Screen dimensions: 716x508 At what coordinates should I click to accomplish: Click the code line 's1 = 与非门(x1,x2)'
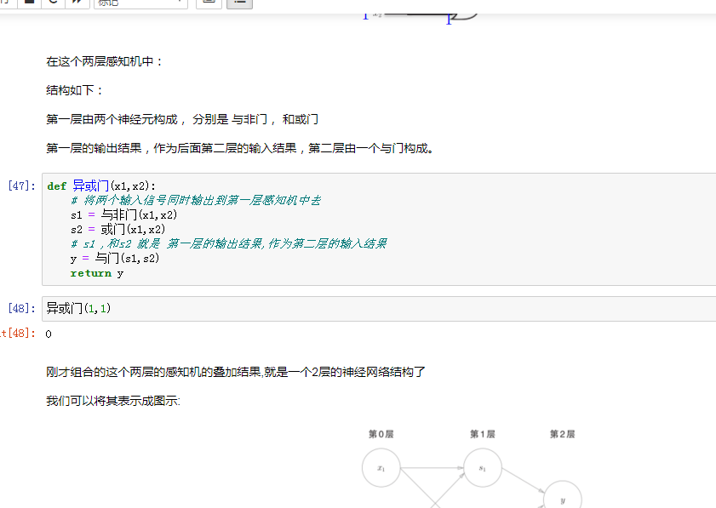(x=123, y=214)
